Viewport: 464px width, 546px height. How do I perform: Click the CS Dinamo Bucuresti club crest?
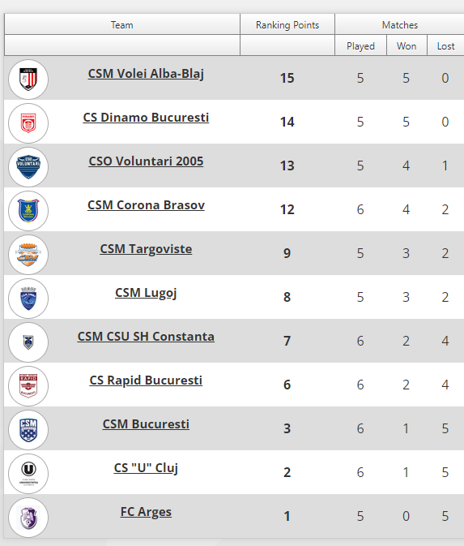click(x=28, y=123)
